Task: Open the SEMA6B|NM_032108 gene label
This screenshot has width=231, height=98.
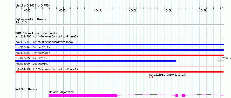Action: coord(61,92)
